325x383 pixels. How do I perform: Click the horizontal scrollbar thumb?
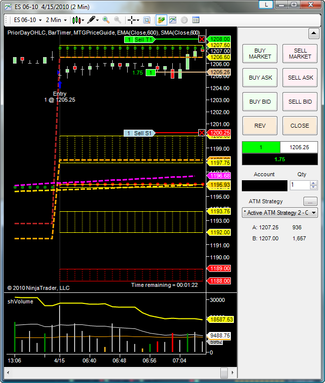click(224, 373)
